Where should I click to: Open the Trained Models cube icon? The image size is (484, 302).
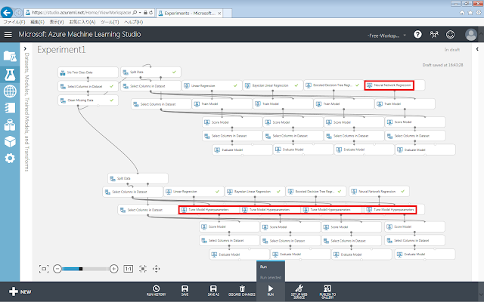[10, 141]
